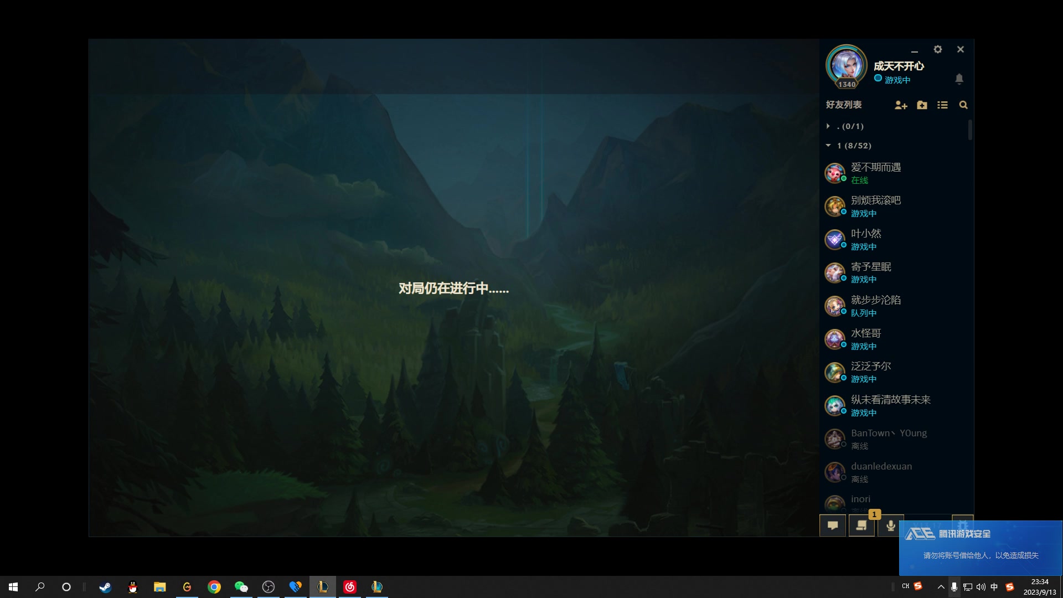
Task: Open the chat bubble button
Action: pos(833,525)
